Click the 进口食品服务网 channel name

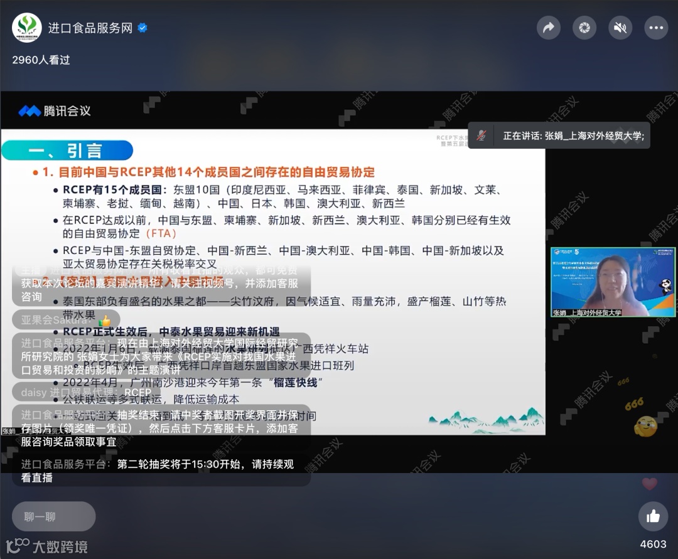90,28
